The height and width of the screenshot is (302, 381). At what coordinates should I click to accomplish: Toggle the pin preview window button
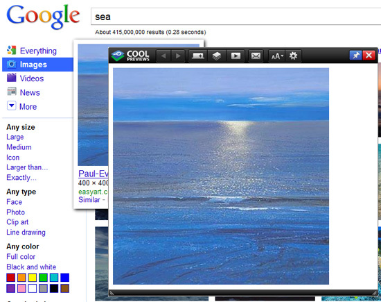[355, 56]
